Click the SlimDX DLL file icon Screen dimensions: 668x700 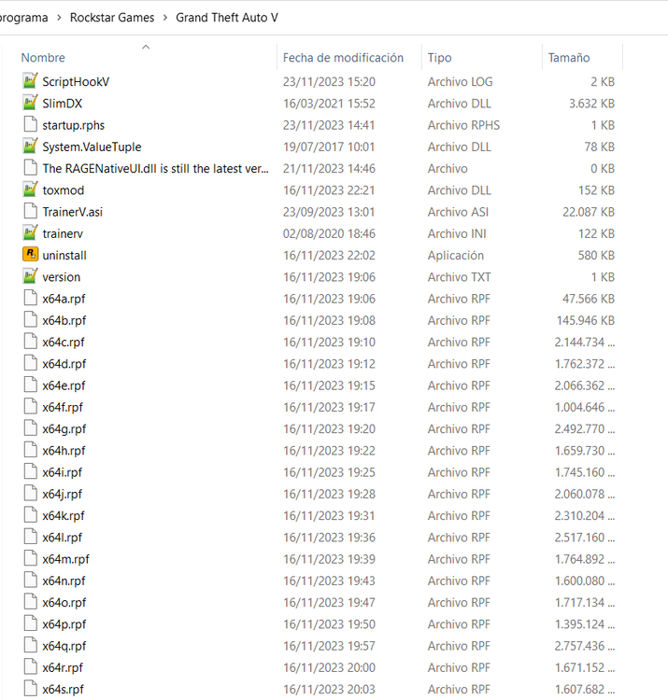coord(30,103)
